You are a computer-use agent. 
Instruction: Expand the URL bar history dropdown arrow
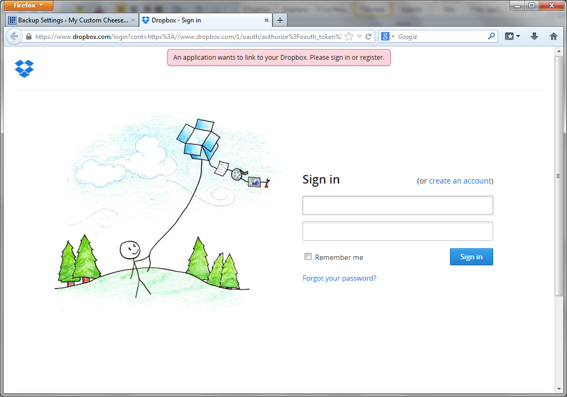tap(359, 36)
